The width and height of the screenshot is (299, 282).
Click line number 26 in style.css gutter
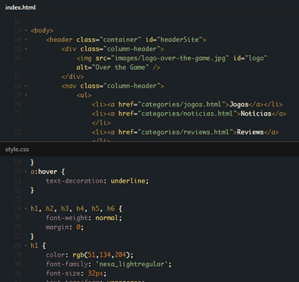18,227
